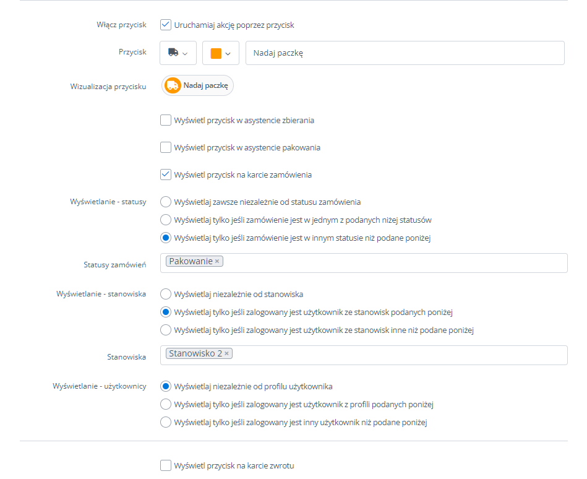Select Wyświetlaj niezależnie od stanowiska
The width and height of the screenshot is (587, 479).
166,294
